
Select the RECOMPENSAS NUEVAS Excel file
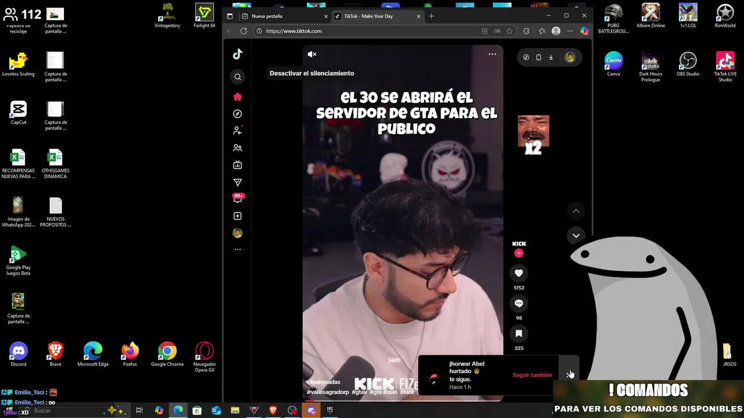coord(19,164)
